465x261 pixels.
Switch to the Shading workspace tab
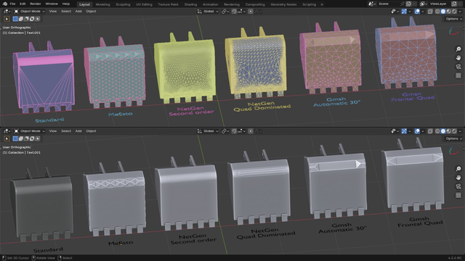click(x=190, y=4)
